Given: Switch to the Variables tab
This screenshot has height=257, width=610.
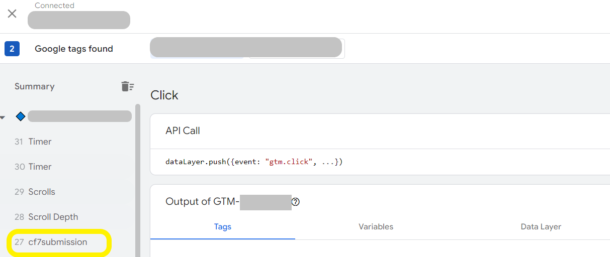Looking at the screenshot, I should click(376, 227).
